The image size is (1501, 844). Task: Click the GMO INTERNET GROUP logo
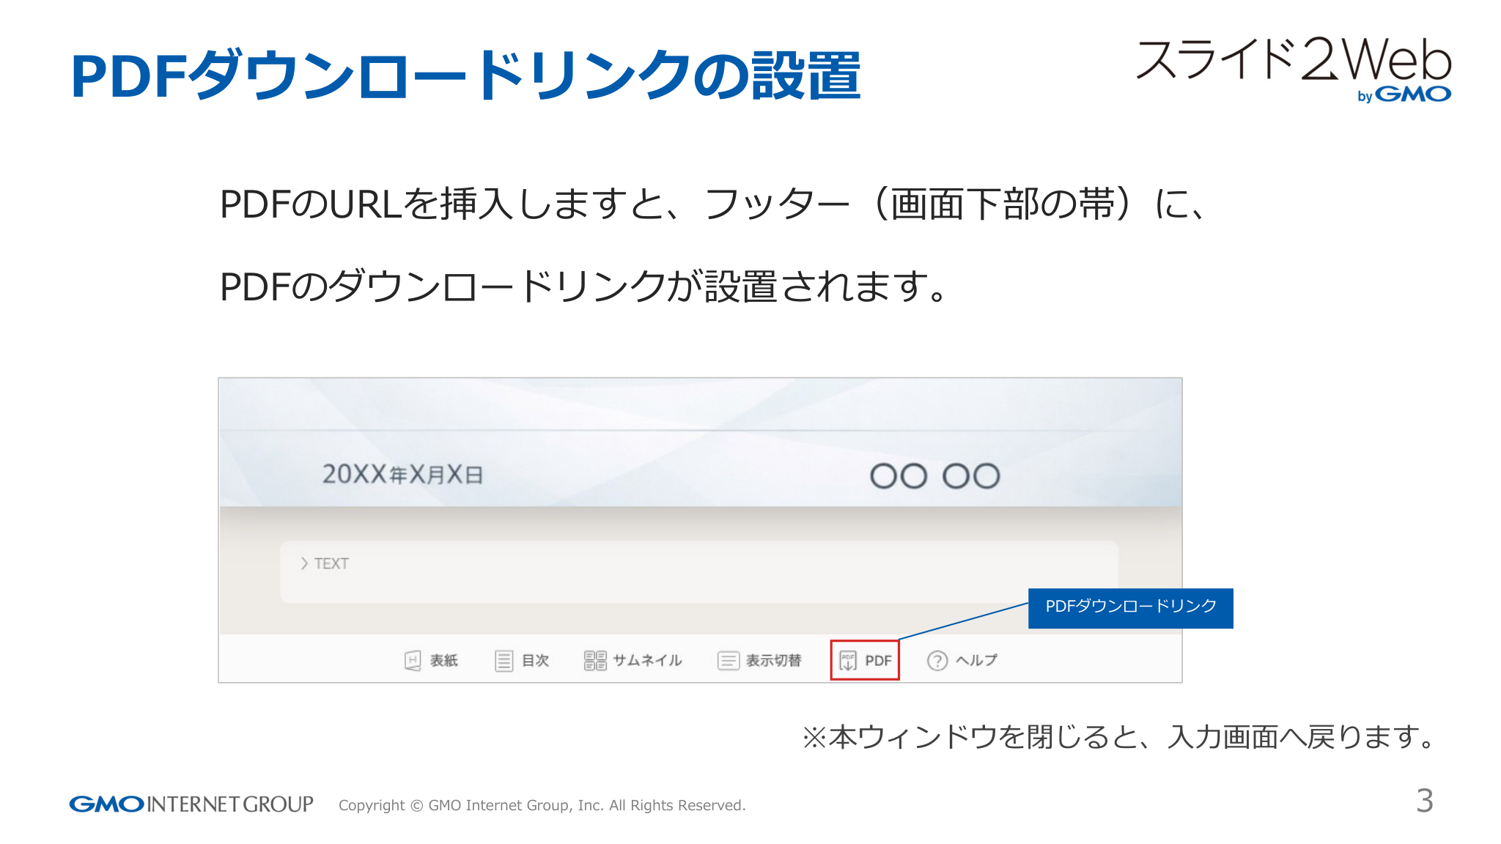[x=191, y=804]
